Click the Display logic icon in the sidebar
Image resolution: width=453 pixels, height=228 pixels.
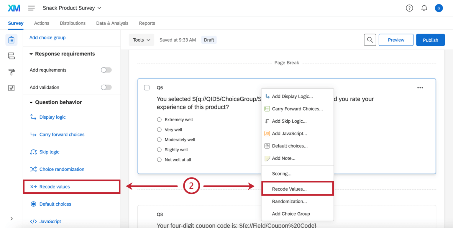33,117
